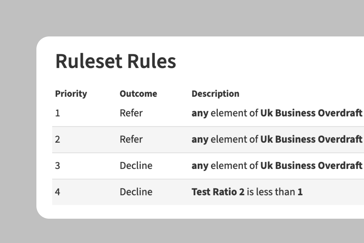
Task: Click Uk Business Overdraft in second rule
Action: [311, 139]
